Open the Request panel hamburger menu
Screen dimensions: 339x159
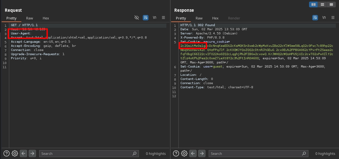tap(163, 18)
